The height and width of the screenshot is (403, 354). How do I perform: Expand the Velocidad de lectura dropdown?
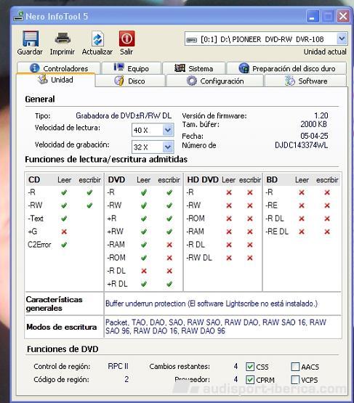[x=168, y=130]
